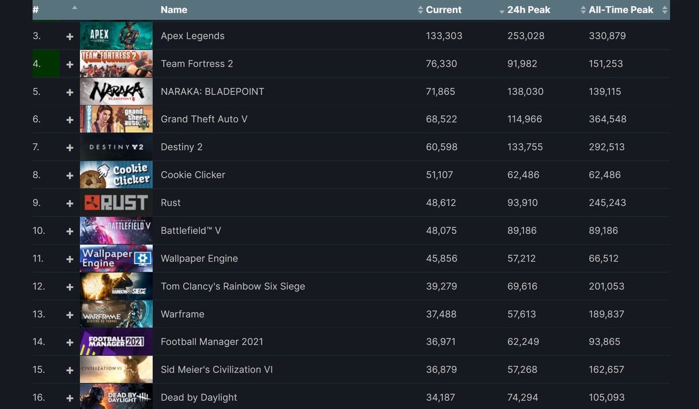Expand the Warframe row plus icon

(70, 315)
